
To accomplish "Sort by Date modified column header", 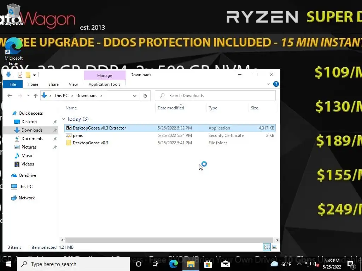I will point(181,108).
